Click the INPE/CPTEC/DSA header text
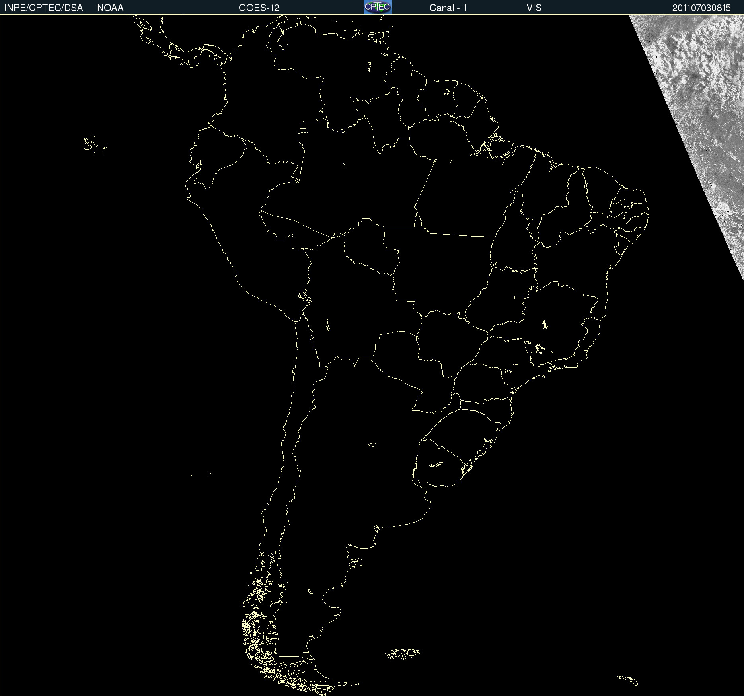 (43, 8)
